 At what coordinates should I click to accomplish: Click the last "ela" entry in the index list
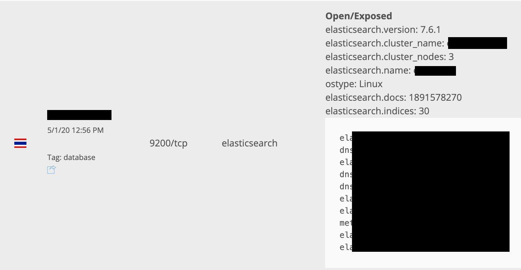[x=346, y=247]
